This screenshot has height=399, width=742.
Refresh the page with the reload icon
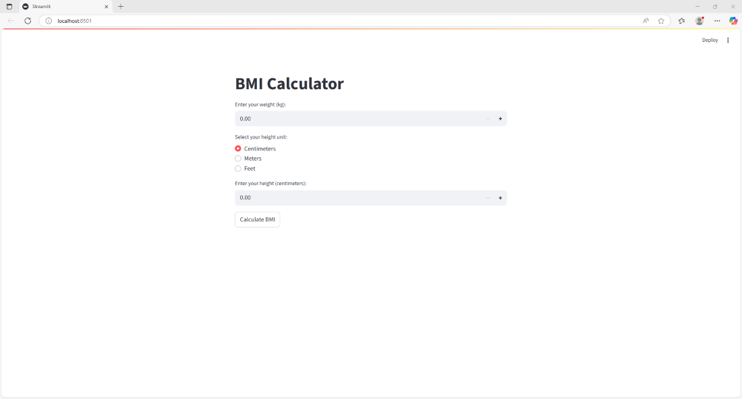[27, 21]
